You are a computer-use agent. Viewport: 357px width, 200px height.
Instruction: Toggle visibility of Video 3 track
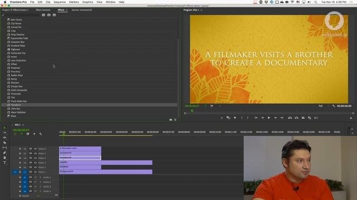(x=35, y=163)
